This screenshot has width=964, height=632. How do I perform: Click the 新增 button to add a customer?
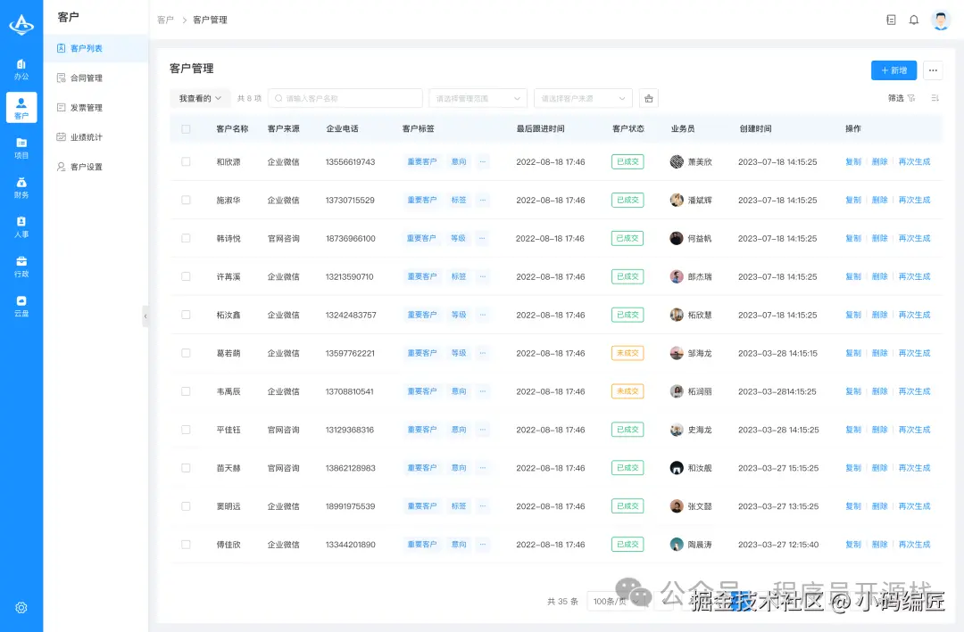(893, 70)
